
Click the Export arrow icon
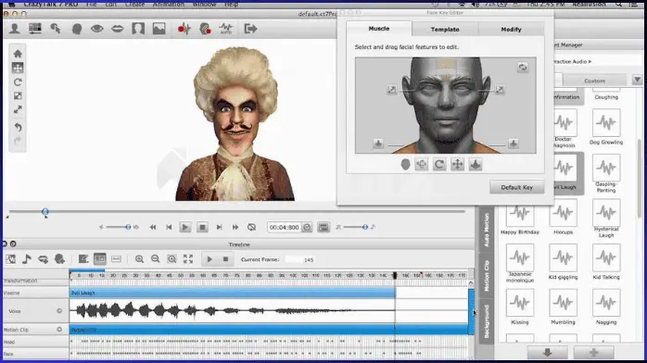coord(250,29)
